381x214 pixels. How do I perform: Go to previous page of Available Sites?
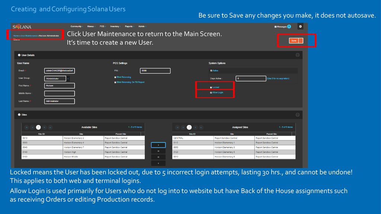[x=32, y=127]
